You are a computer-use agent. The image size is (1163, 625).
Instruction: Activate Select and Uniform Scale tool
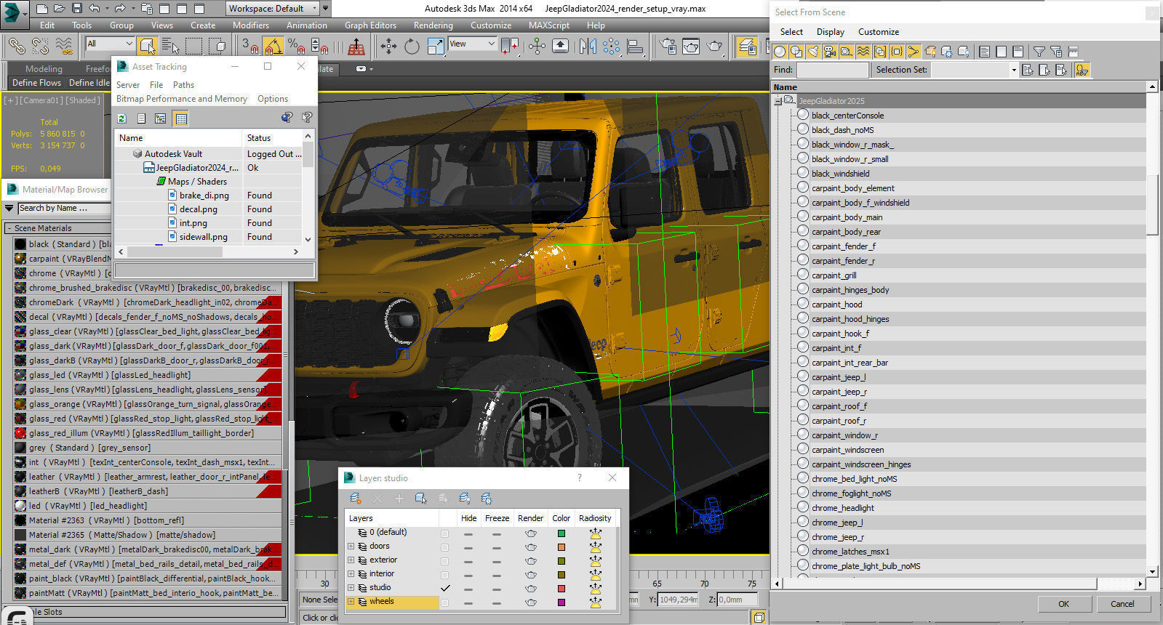coord(435,47)
